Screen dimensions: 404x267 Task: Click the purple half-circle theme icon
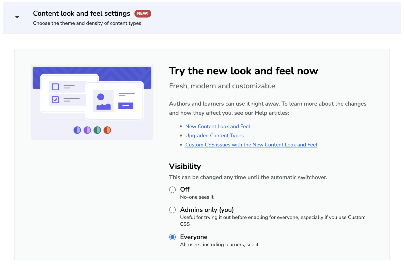(87, 130)
